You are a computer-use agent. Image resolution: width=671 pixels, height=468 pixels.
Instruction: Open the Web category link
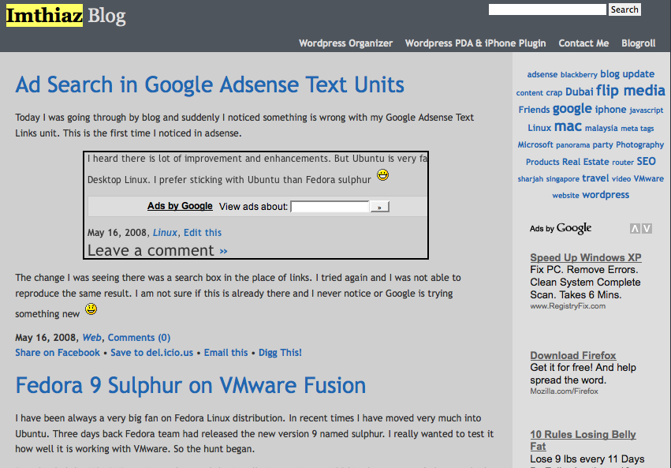pyautogui.click(x=91, y=338)
